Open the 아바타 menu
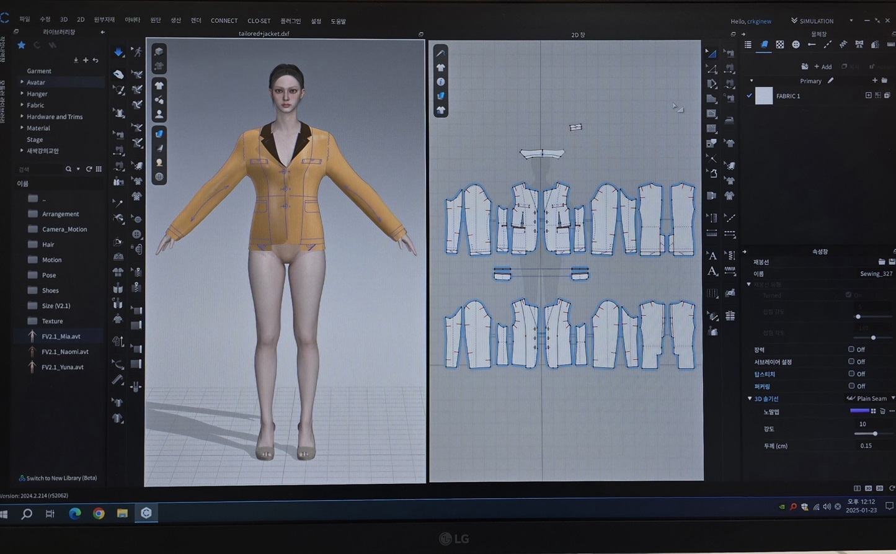896x554 pixels. 132,20
